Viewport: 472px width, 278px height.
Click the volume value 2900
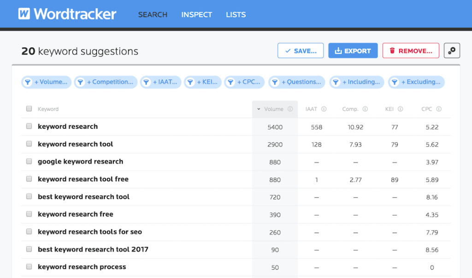coord(275,145)
